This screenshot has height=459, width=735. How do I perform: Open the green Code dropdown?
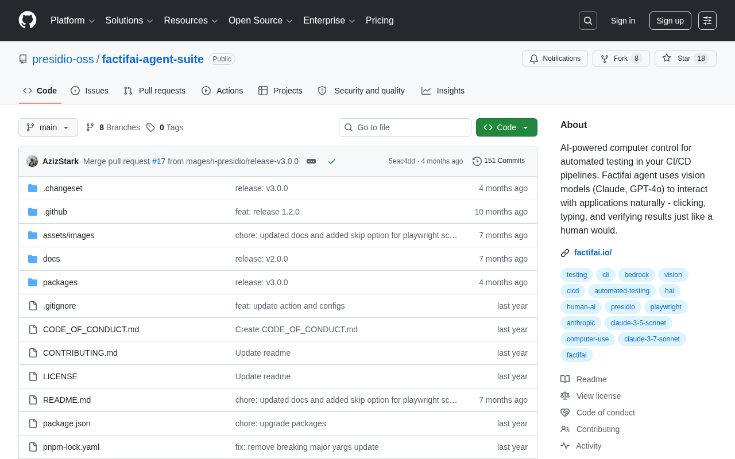506,127
